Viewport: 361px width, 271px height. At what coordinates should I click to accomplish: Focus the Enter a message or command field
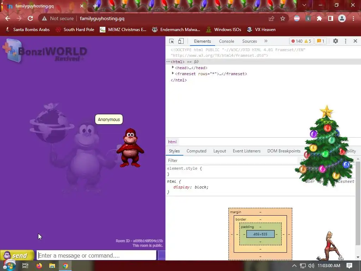97,255
